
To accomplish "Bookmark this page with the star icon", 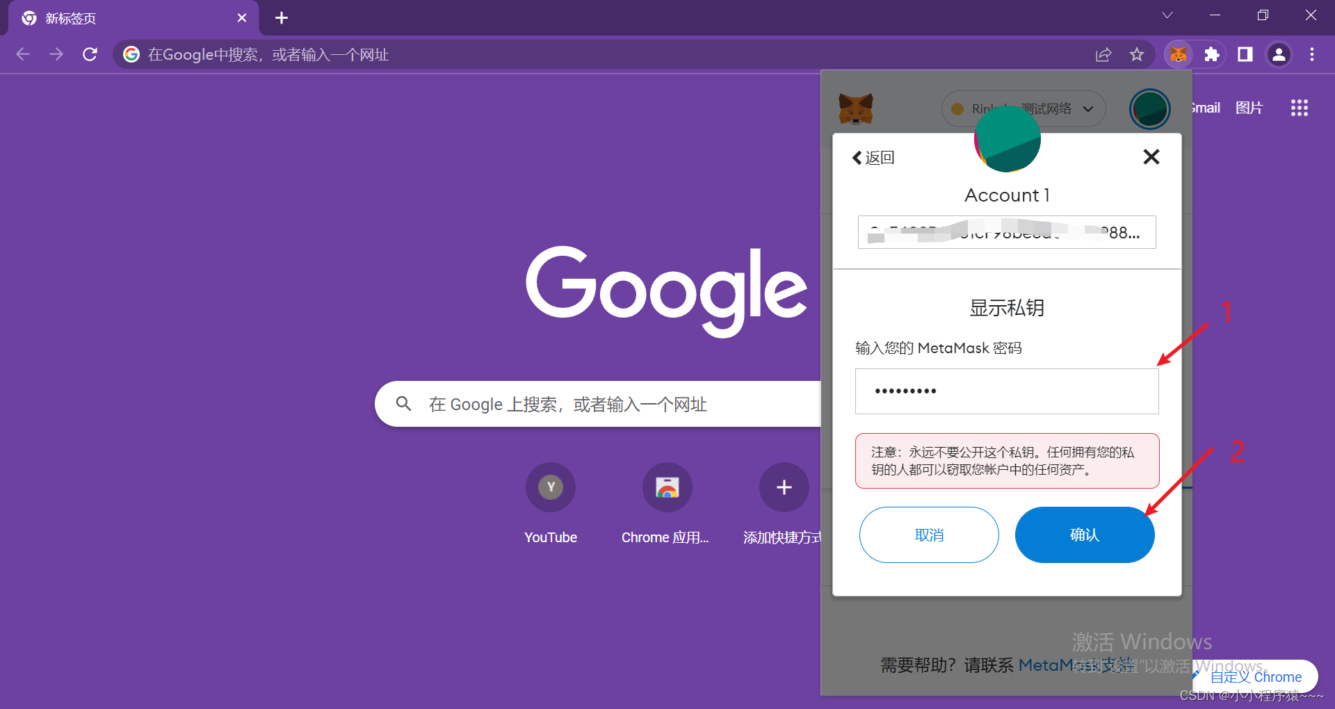I will (1137, 54).
